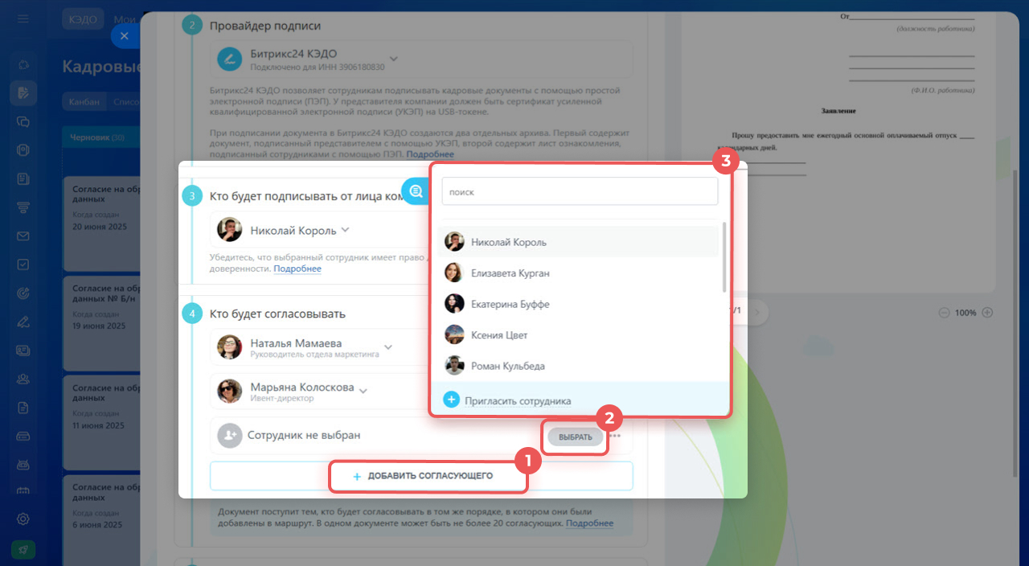The height and width of the screenshot is (566, 1029).
Task: Select Елизавета Курган in the employee list
Action: tap(580, 273)
